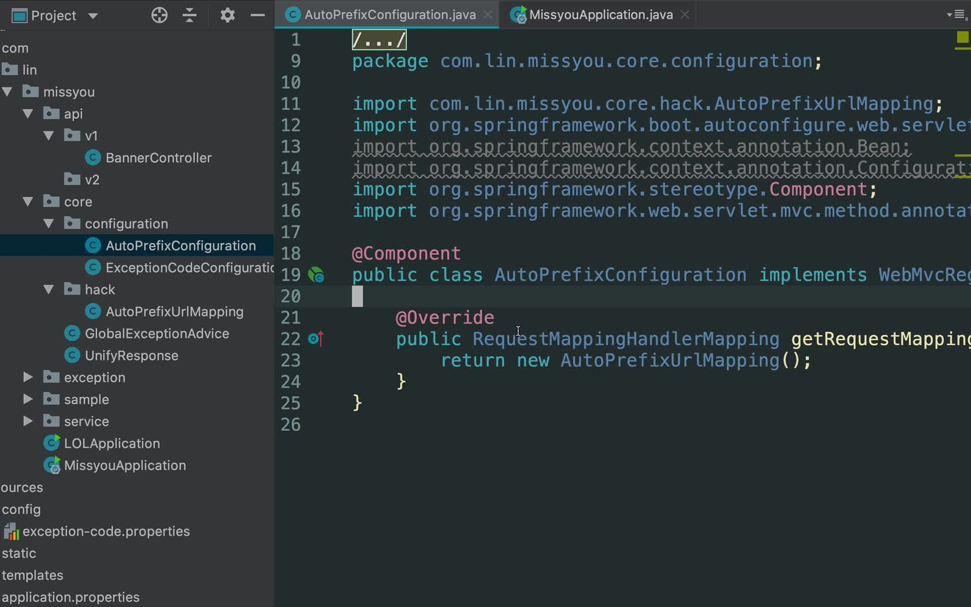971x607 pixels.
Task: Click Component in import line 15
Action: pos(818,190)
